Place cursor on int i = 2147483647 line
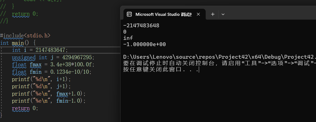The width and height of the screenshot is (316, 122). [x=40, y=50]
